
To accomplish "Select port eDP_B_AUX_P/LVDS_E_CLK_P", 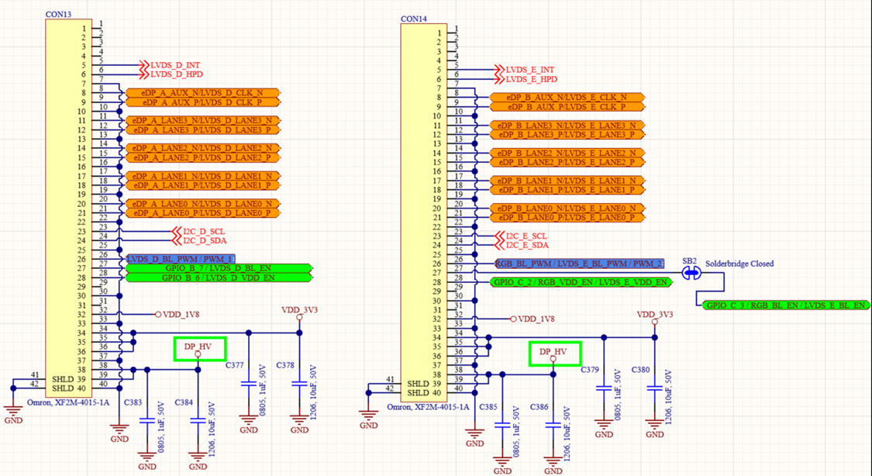I will pos(567,107).
